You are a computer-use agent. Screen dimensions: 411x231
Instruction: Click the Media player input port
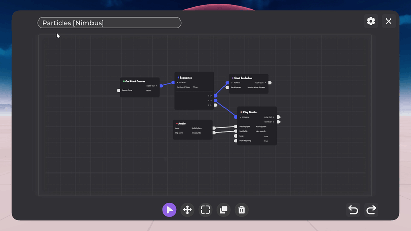coord(236,126)
